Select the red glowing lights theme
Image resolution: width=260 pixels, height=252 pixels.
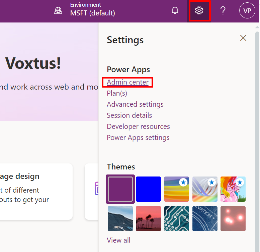(233, 218)
